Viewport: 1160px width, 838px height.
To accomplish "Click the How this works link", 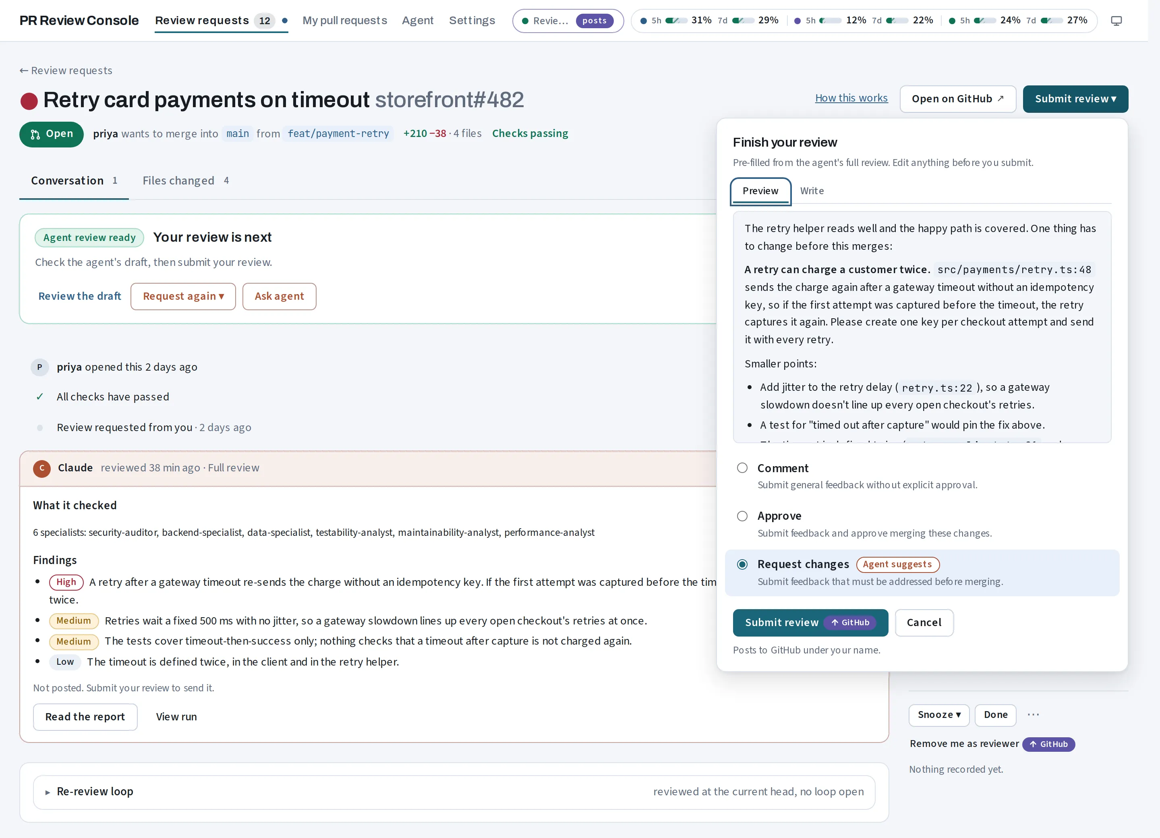I will 851,98.
